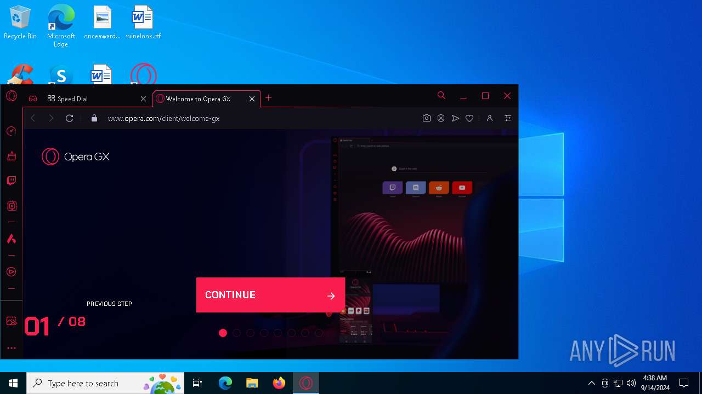Open GX Control speedometer panel

click(12, 131)
